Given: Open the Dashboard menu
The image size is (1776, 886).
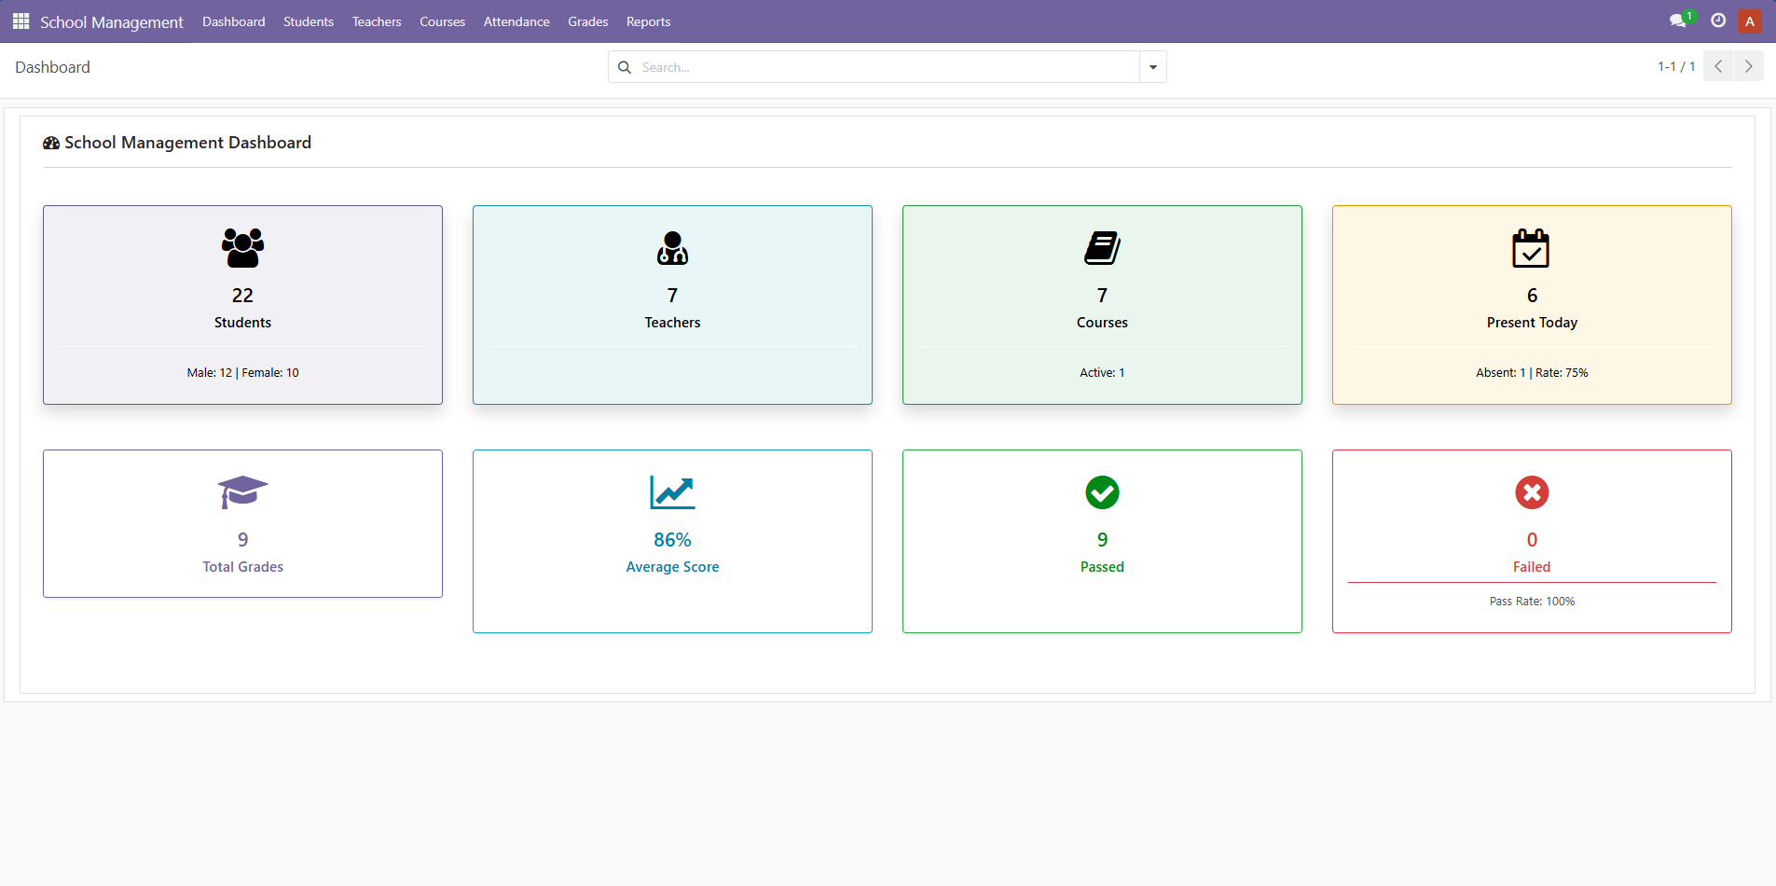Looking at the screenshot, I should 233,21.
